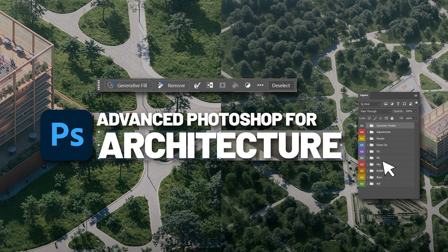The width and height of the screenshot is (448, 252).
Task: Click the Opacity: label text
Action: point(398,111)
